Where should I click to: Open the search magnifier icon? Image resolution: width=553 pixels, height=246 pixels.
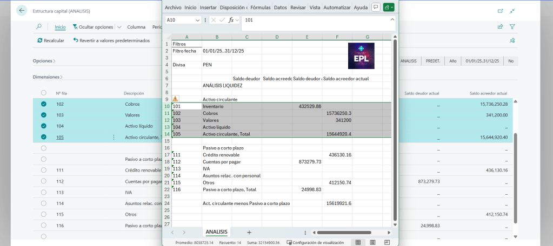pos(39,26)
